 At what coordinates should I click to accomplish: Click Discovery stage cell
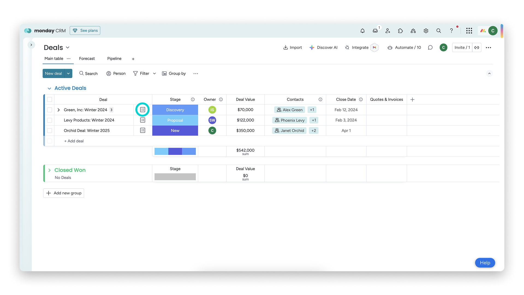[x=175, y=110]
